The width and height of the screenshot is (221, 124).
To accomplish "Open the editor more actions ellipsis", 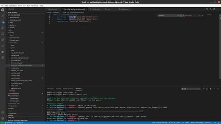I will pyautogui.click(x=218, y=9).
